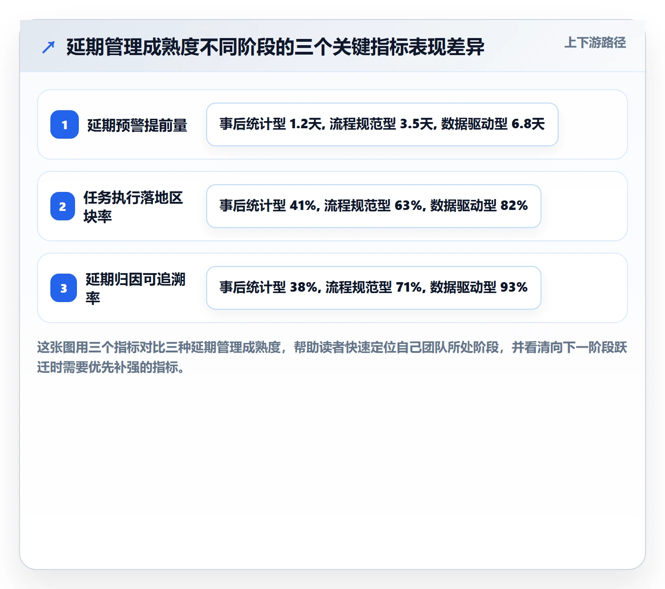The image size is (665, 589).
Task: Open the 上下游路径 link
Action: point(595,43)
